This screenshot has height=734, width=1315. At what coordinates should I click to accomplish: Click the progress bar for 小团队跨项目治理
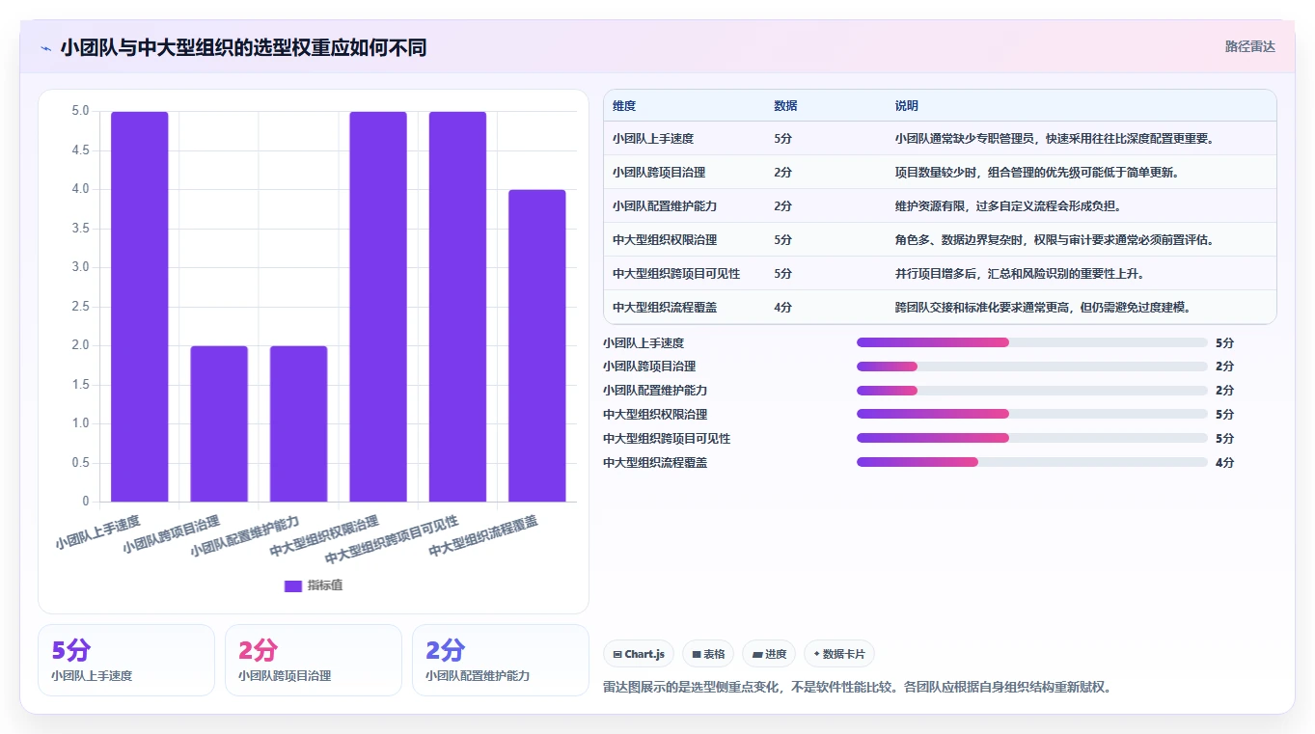point(1032,367)
